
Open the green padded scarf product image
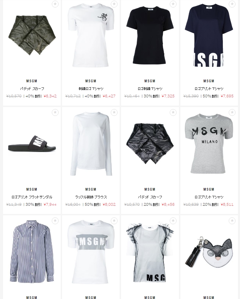pos(32,35)
